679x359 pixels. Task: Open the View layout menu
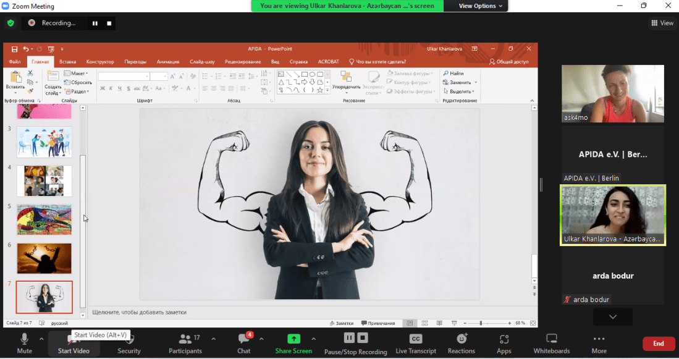click(662, 23)
